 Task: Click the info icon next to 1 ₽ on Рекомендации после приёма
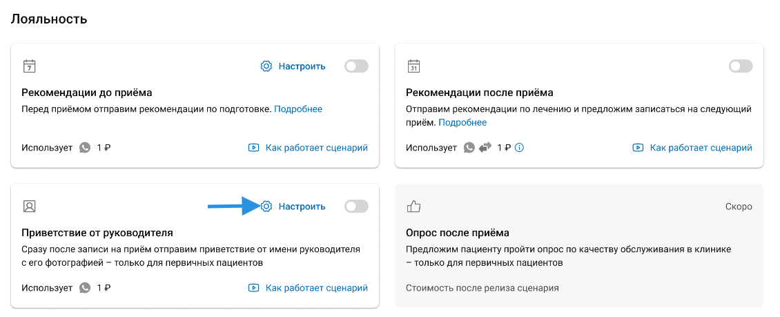tap(520, 147)
